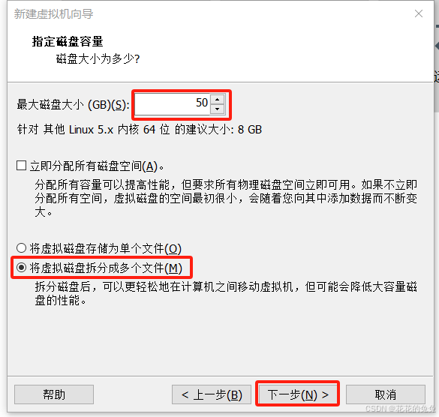Close the 新建虚拟机向导 dialog
Screen dimensions: 439x417
click(x=419, y=13)
